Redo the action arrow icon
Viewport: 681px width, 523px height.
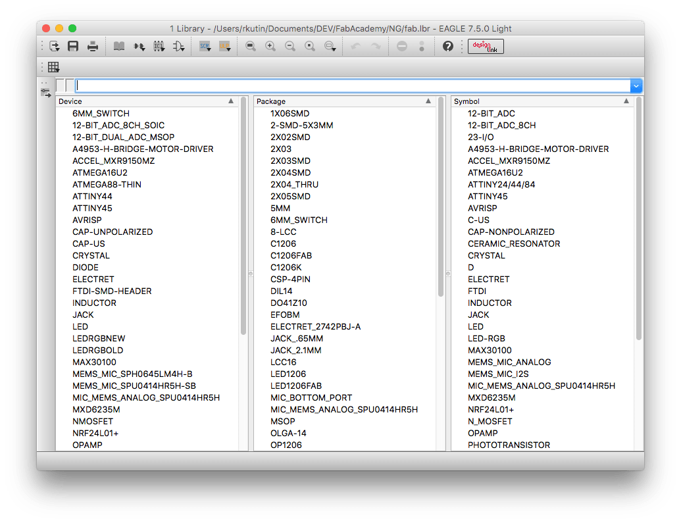point(376,46)
